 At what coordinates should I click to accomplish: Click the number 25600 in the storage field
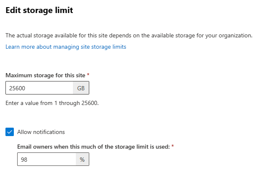click(17, 88)
